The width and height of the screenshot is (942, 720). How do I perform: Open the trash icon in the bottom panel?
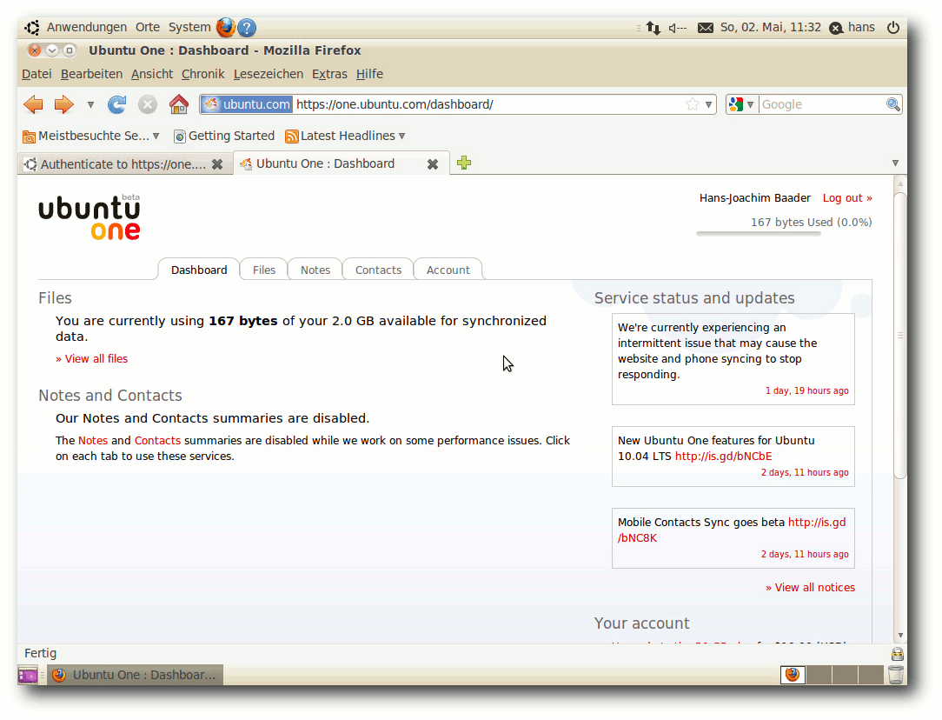click(x=896, y=675)
